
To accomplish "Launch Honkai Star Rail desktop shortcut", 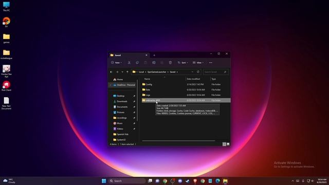I will [x=6, y=71].
